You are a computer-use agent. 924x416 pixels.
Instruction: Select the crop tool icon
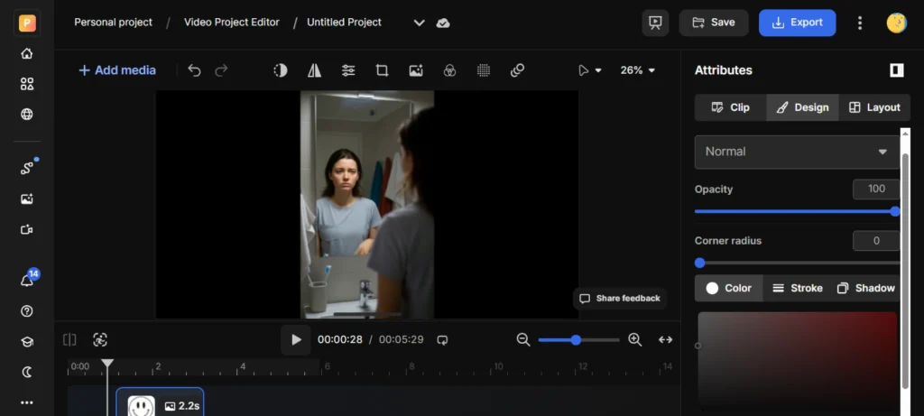click(382, 70)
